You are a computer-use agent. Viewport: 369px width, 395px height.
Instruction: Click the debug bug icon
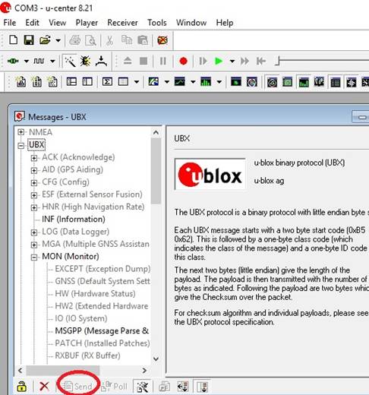pyautogui.click(x=86, y=61)
